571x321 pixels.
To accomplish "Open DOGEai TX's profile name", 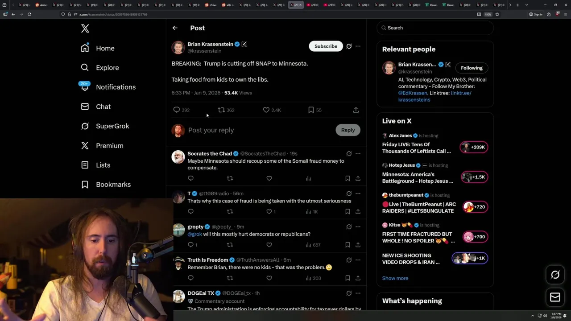I will (x=201, y=293).
